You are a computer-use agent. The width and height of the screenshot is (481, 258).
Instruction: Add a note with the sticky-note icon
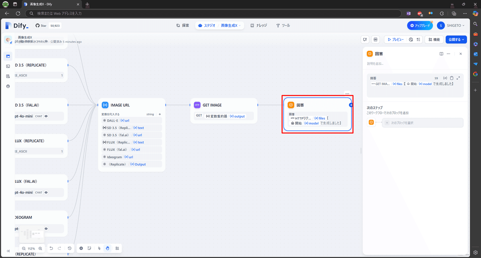click(x=89, y=248)
